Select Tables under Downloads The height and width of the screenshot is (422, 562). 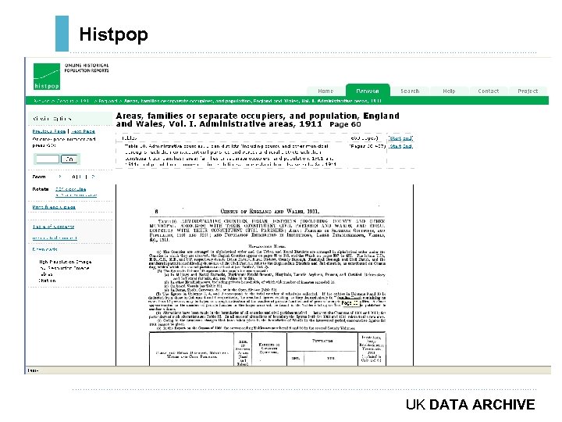point(46,274)
